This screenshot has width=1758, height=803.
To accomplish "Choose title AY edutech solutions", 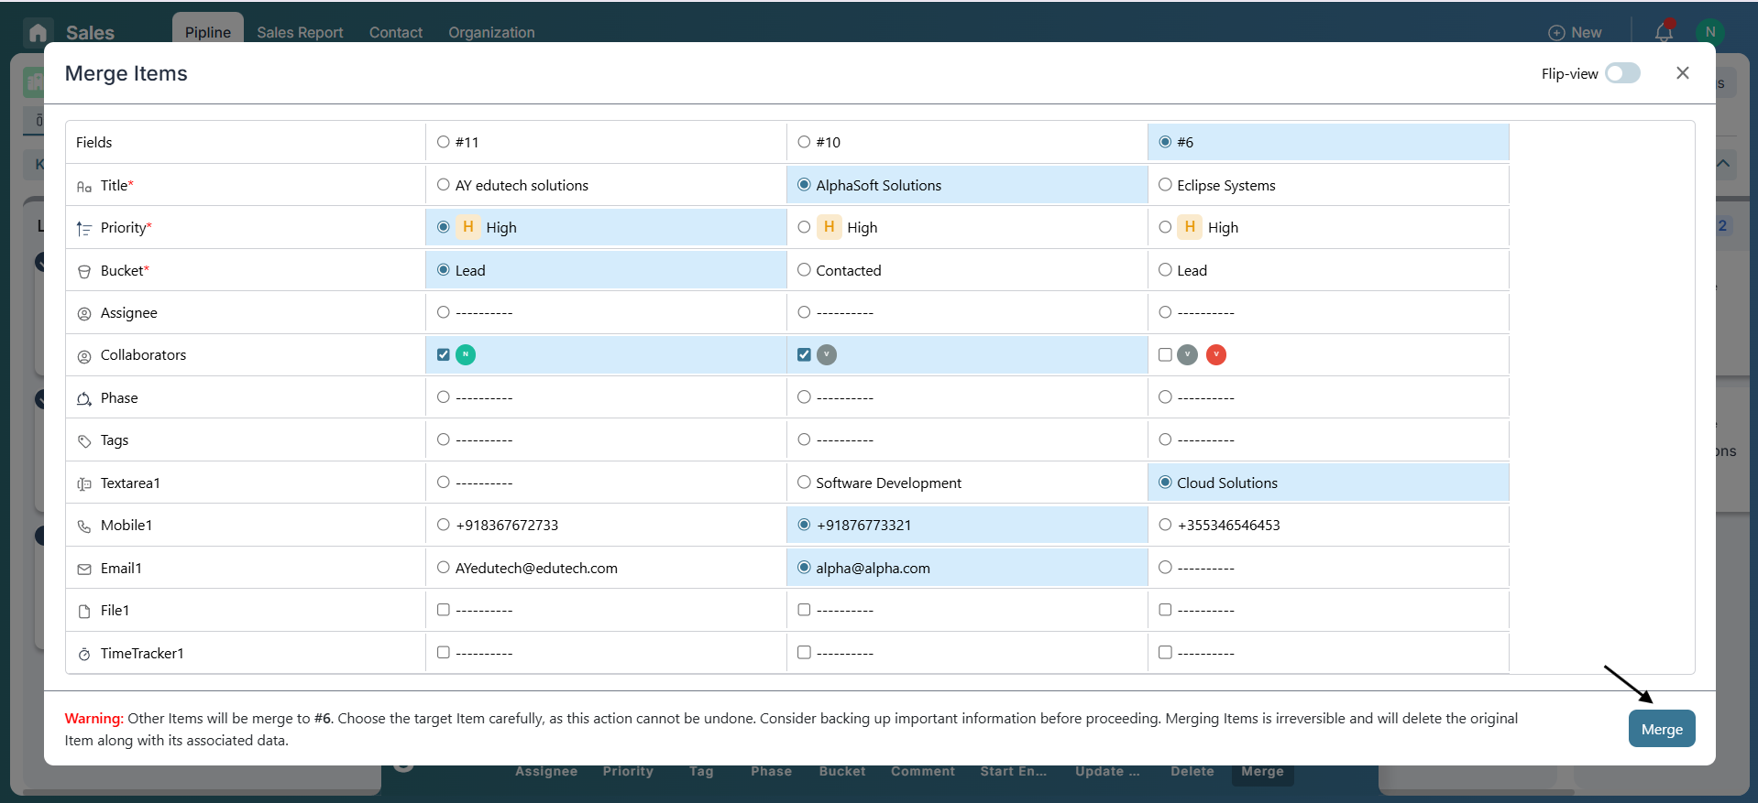I will [444, 184].
